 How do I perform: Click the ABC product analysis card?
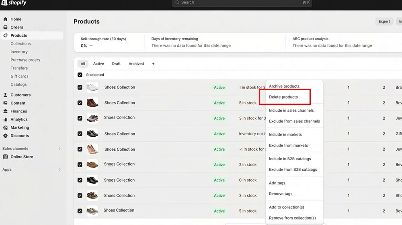coord(344,42)
